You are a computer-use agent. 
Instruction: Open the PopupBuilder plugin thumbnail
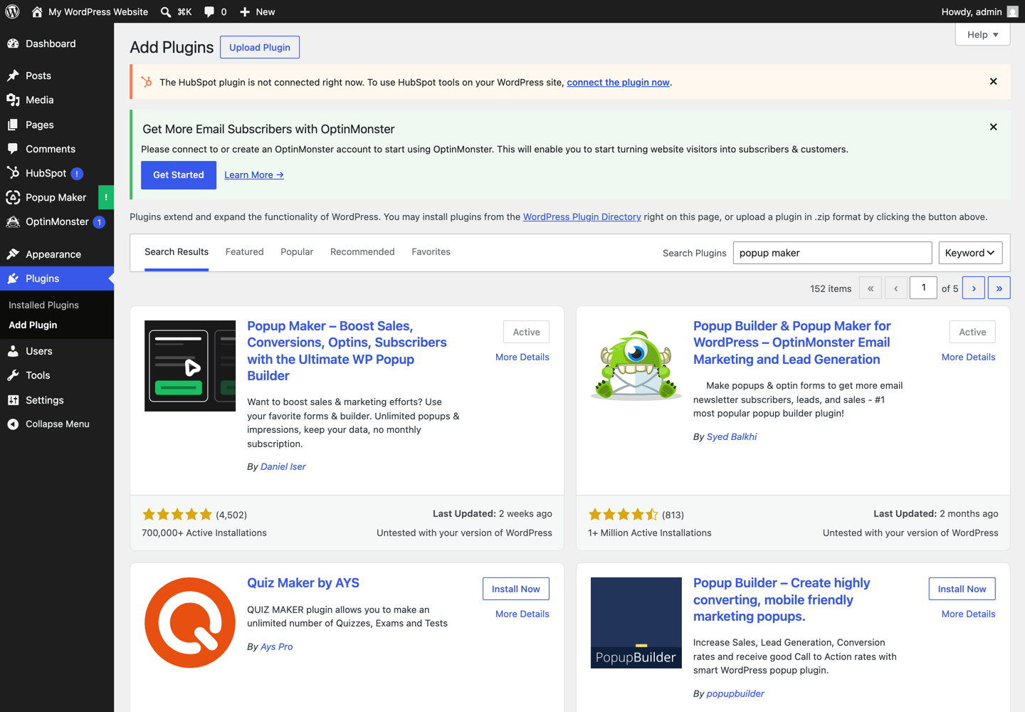coord(636,623)
